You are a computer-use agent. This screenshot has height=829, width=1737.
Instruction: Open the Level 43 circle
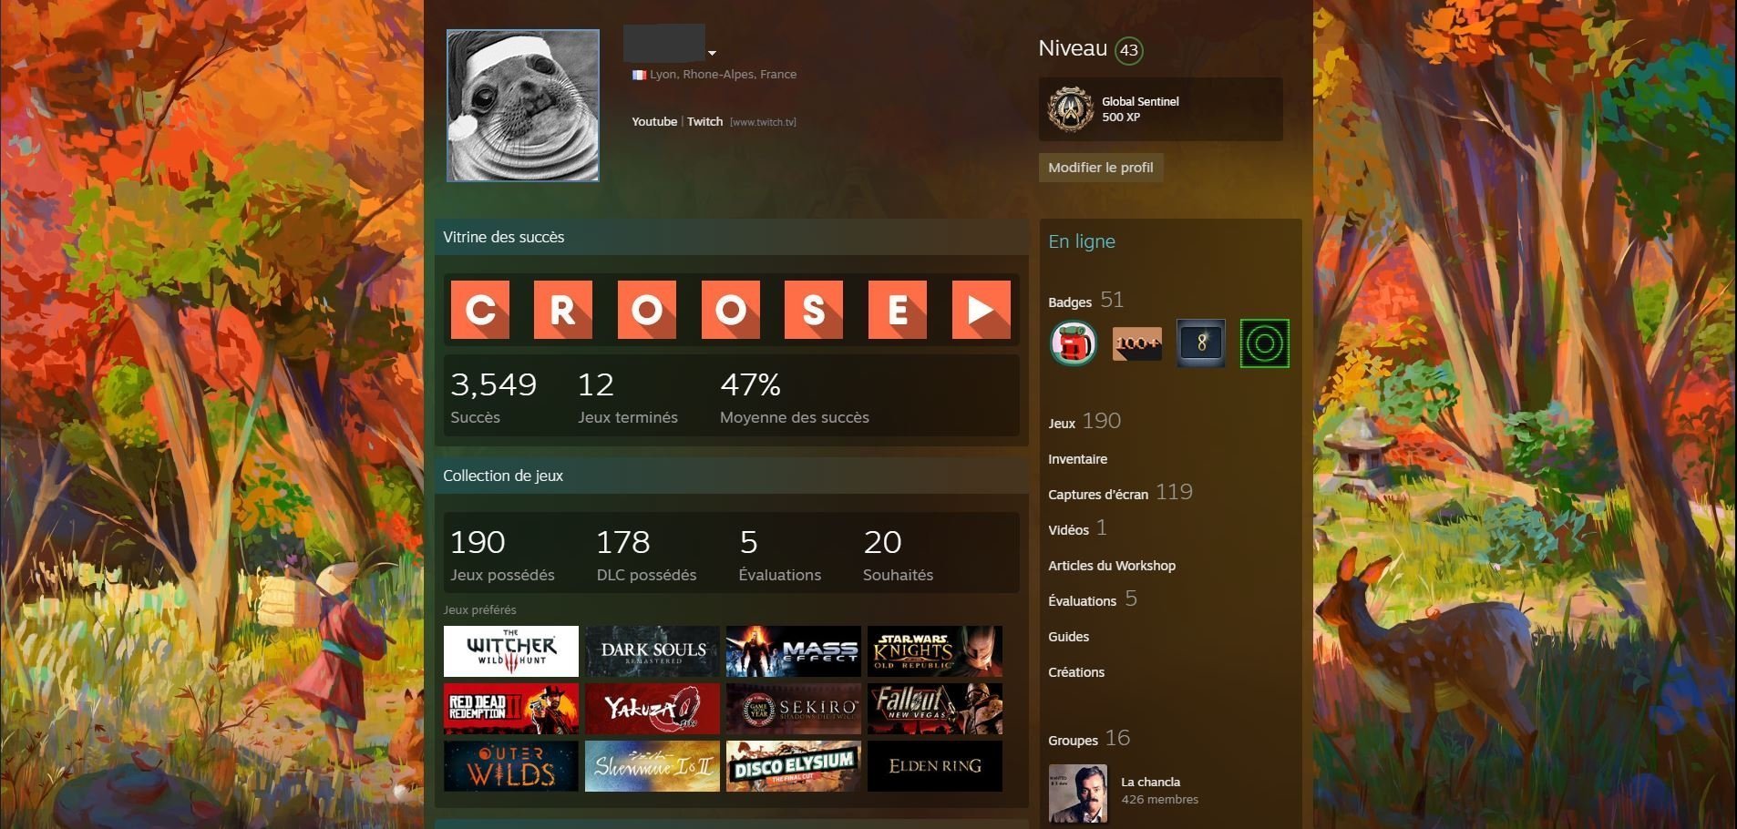(x=1129, y=50)
